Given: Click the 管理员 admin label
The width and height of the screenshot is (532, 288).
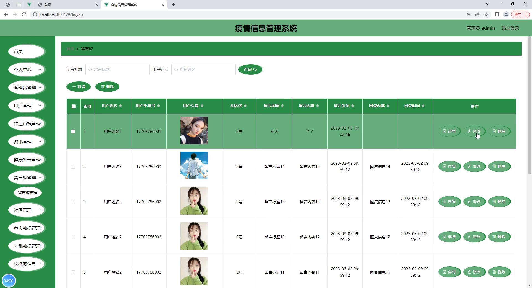Looking at the screenshot, I should point(481,28).
